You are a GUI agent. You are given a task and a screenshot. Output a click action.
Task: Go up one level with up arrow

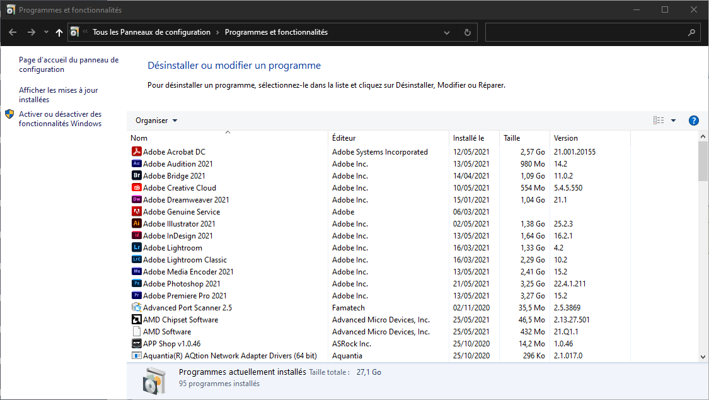[59, 32]
